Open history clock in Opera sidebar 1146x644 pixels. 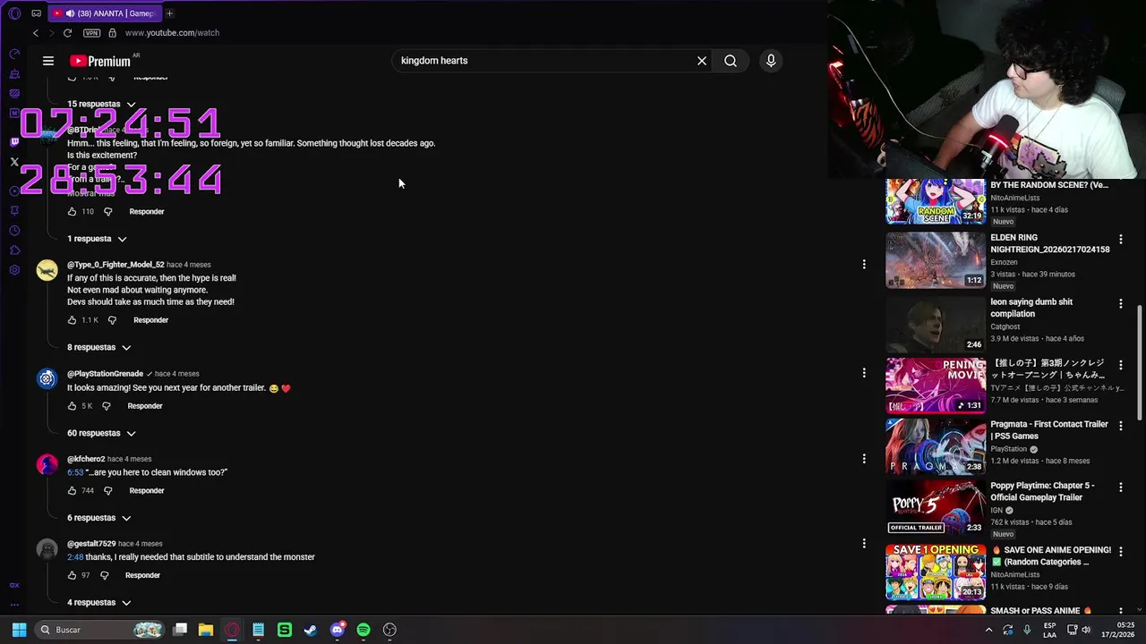[x=14, y=231]
